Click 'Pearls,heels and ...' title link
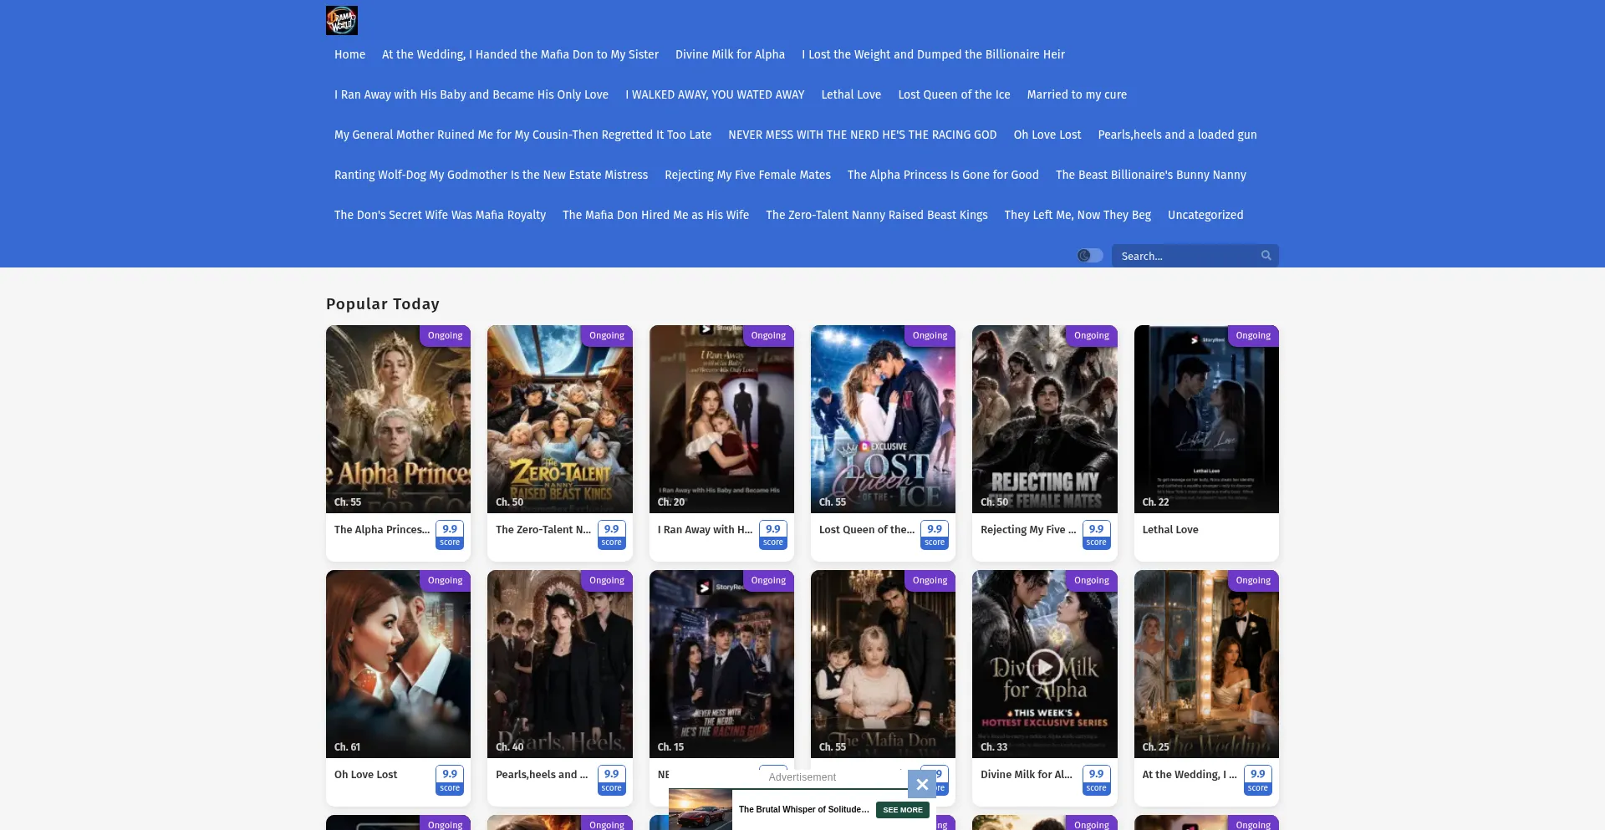 (542, 775)
